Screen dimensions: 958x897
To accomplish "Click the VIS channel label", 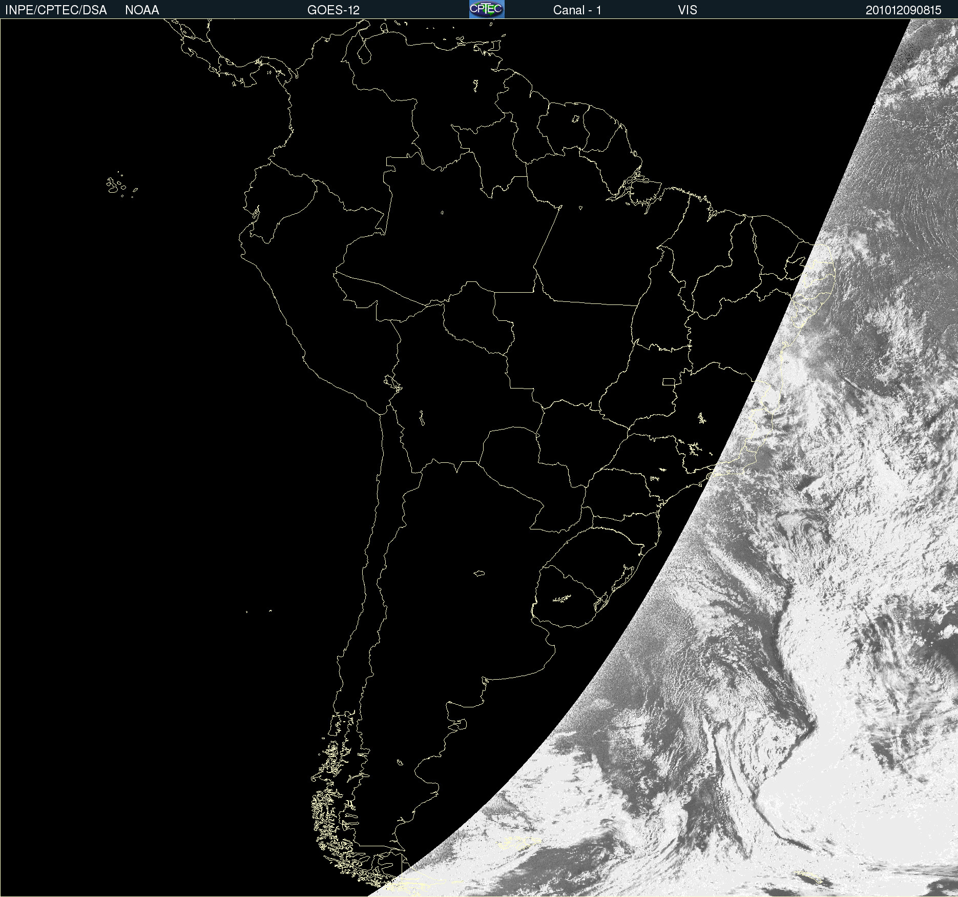I will (688, 10).
